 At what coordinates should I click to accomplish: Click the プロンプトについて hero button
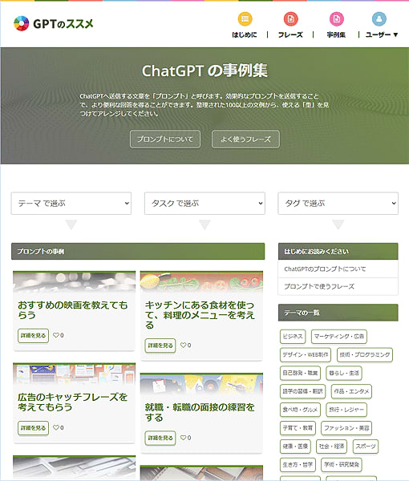[x=165, y=139]
